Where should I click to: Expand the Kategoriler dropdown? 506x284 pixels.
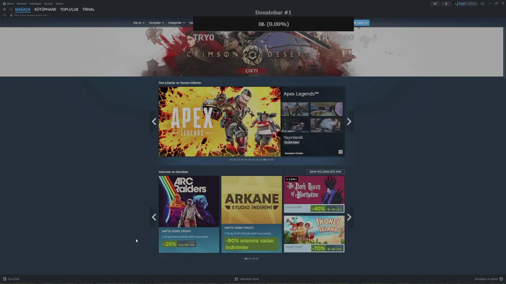(x=176, y=23)
